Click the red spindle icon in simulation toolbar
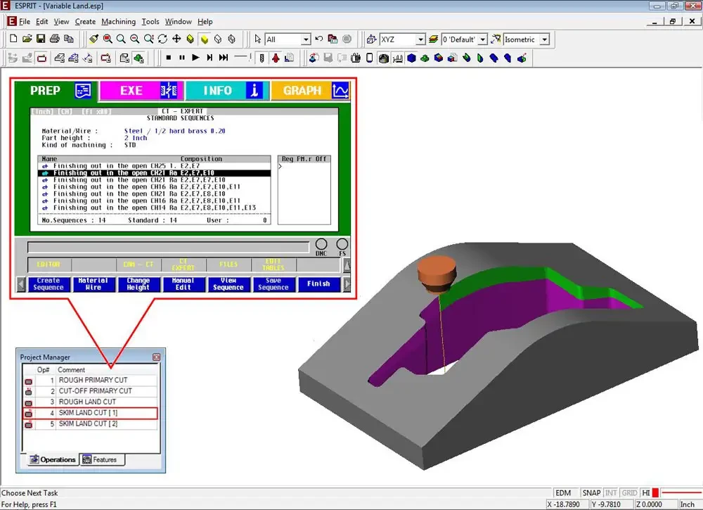Viewport: 703px width, 510px height. (276, 58)
